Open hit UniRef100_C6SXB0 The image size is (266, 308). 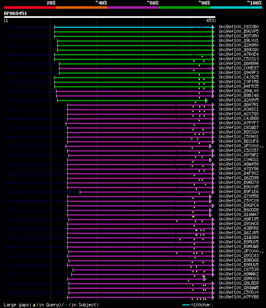(x=239, y=27)
